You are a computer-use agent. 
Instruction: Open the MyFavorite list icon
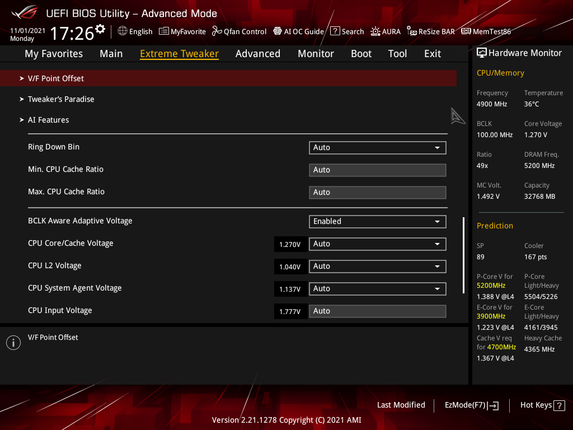point(164,31)
